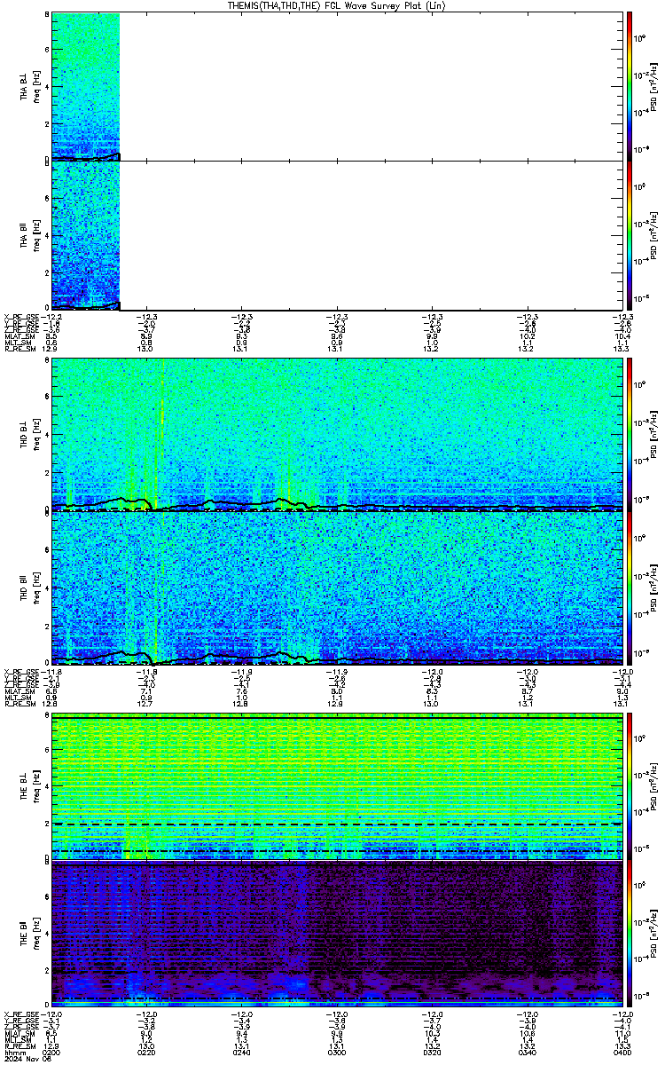
Task: Click inside the THD B-perpendicular spectrogram panel
Action: coord(337,435)
